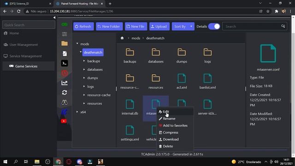Open the resources folder icon in the grid
Image resolution: width=295 pixels, height=166 pixels.
(x=156, y=78)
